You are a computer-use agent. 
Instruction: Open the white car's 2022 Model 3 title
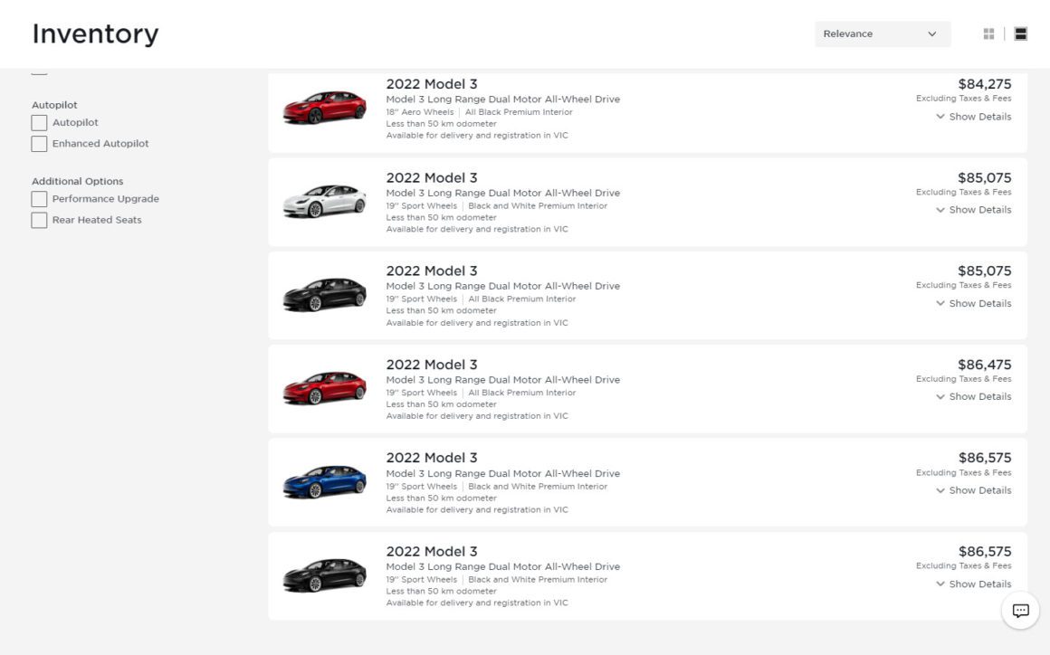432,178
